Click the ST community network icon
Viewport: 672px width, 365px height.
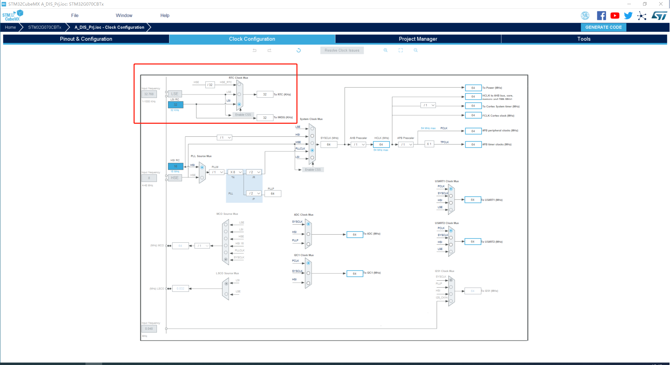[x=642, y=16]
